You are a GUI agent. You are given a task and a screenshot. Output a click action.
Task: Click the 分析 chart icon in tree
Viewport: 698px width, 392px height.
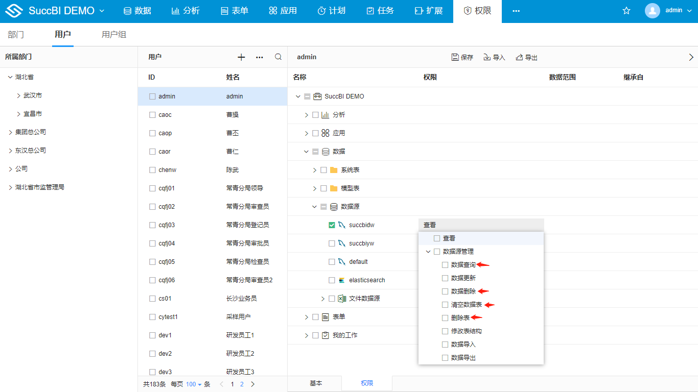pyautogui.click(x=325, y=115)
